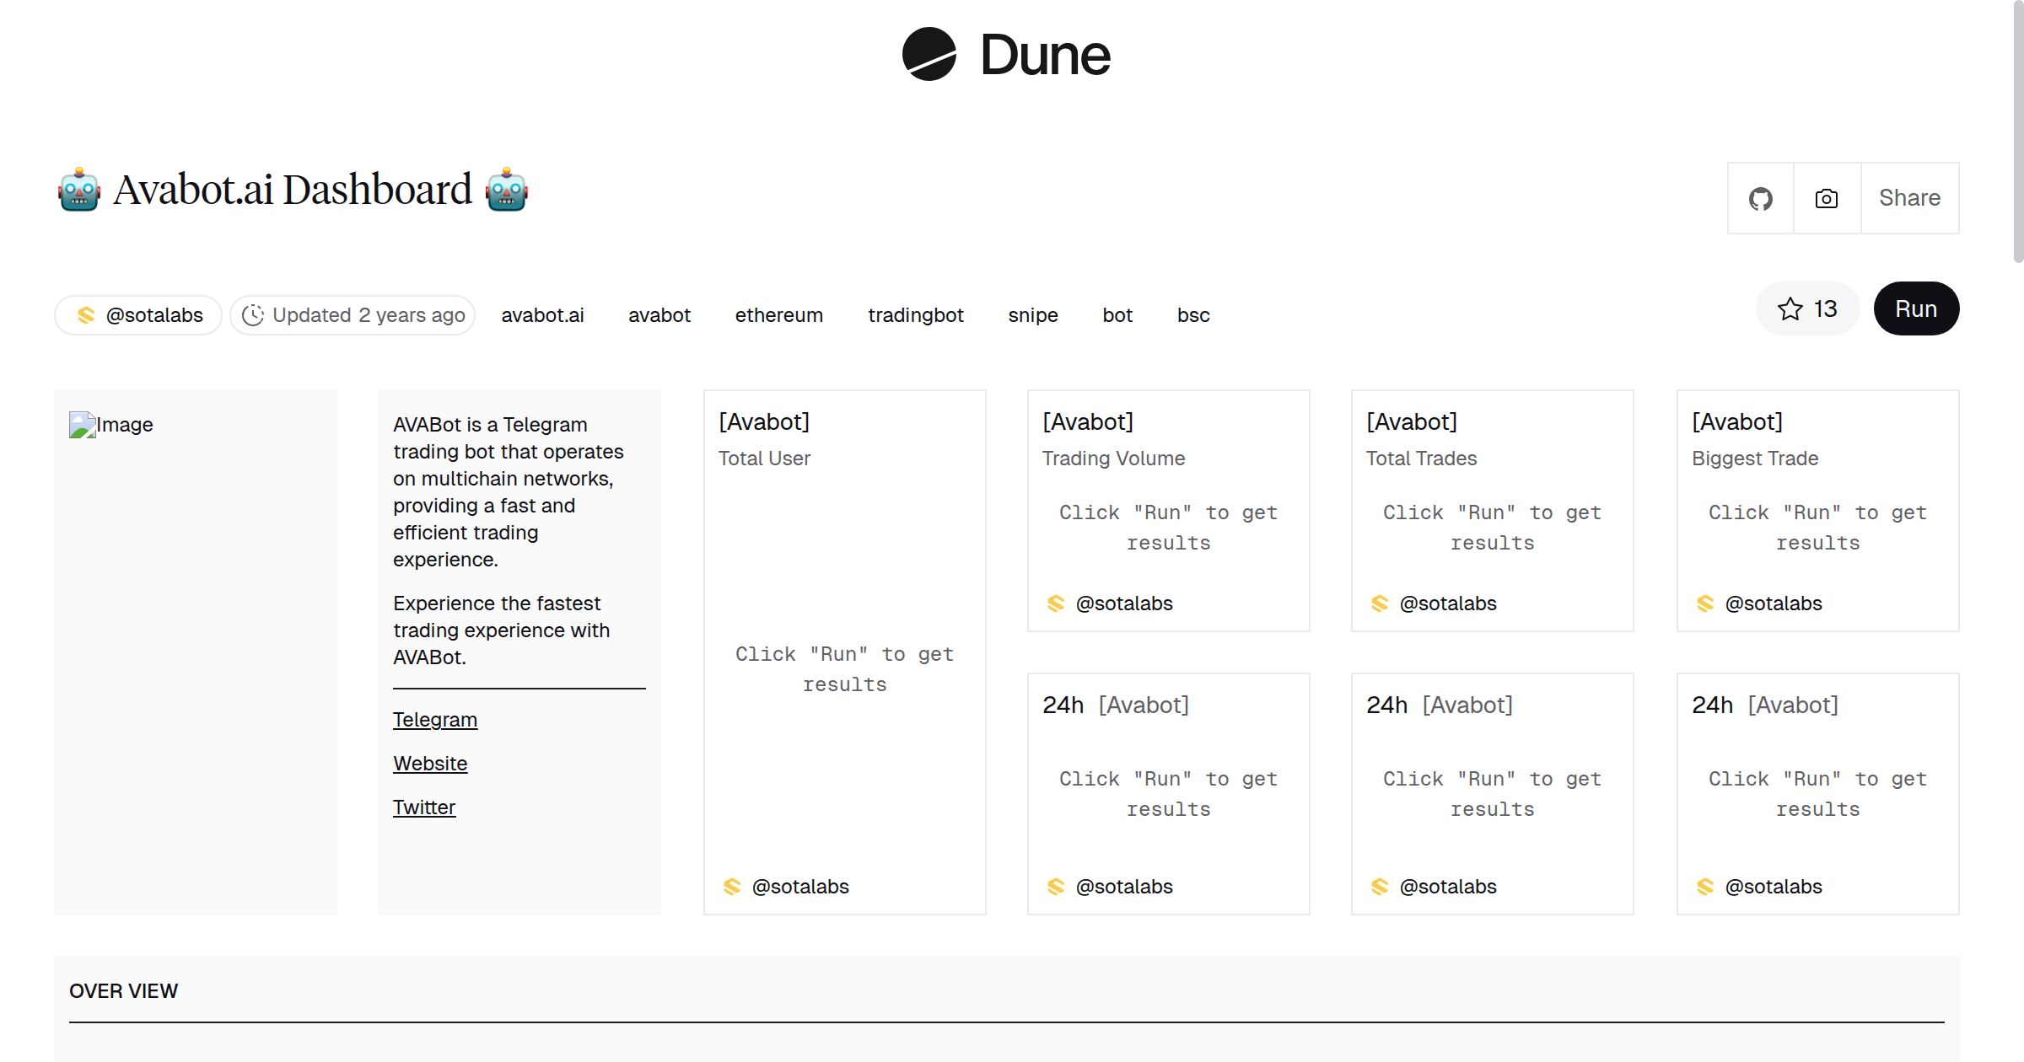
Task: Click the coin icon next to @sotalabs author tag
Action: 87,314
